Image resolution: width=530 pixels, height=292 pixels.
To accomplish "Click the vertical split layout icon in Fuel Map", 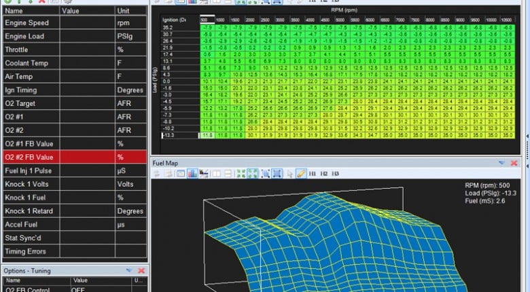I will pos(216,174).
